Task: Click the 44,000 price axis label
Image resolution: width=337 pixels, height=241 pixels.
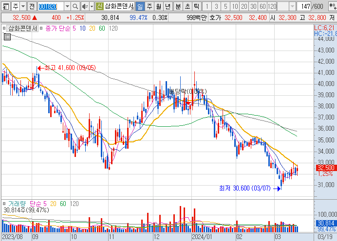Action: coord(326,39)
